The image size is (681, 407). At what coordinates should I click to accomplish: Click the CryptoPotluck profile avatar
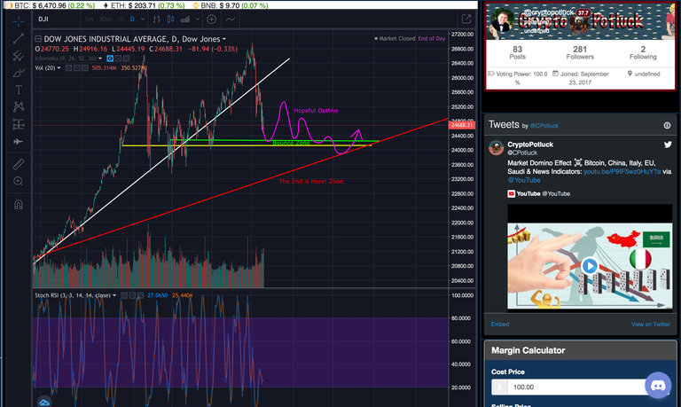(503, 20)
